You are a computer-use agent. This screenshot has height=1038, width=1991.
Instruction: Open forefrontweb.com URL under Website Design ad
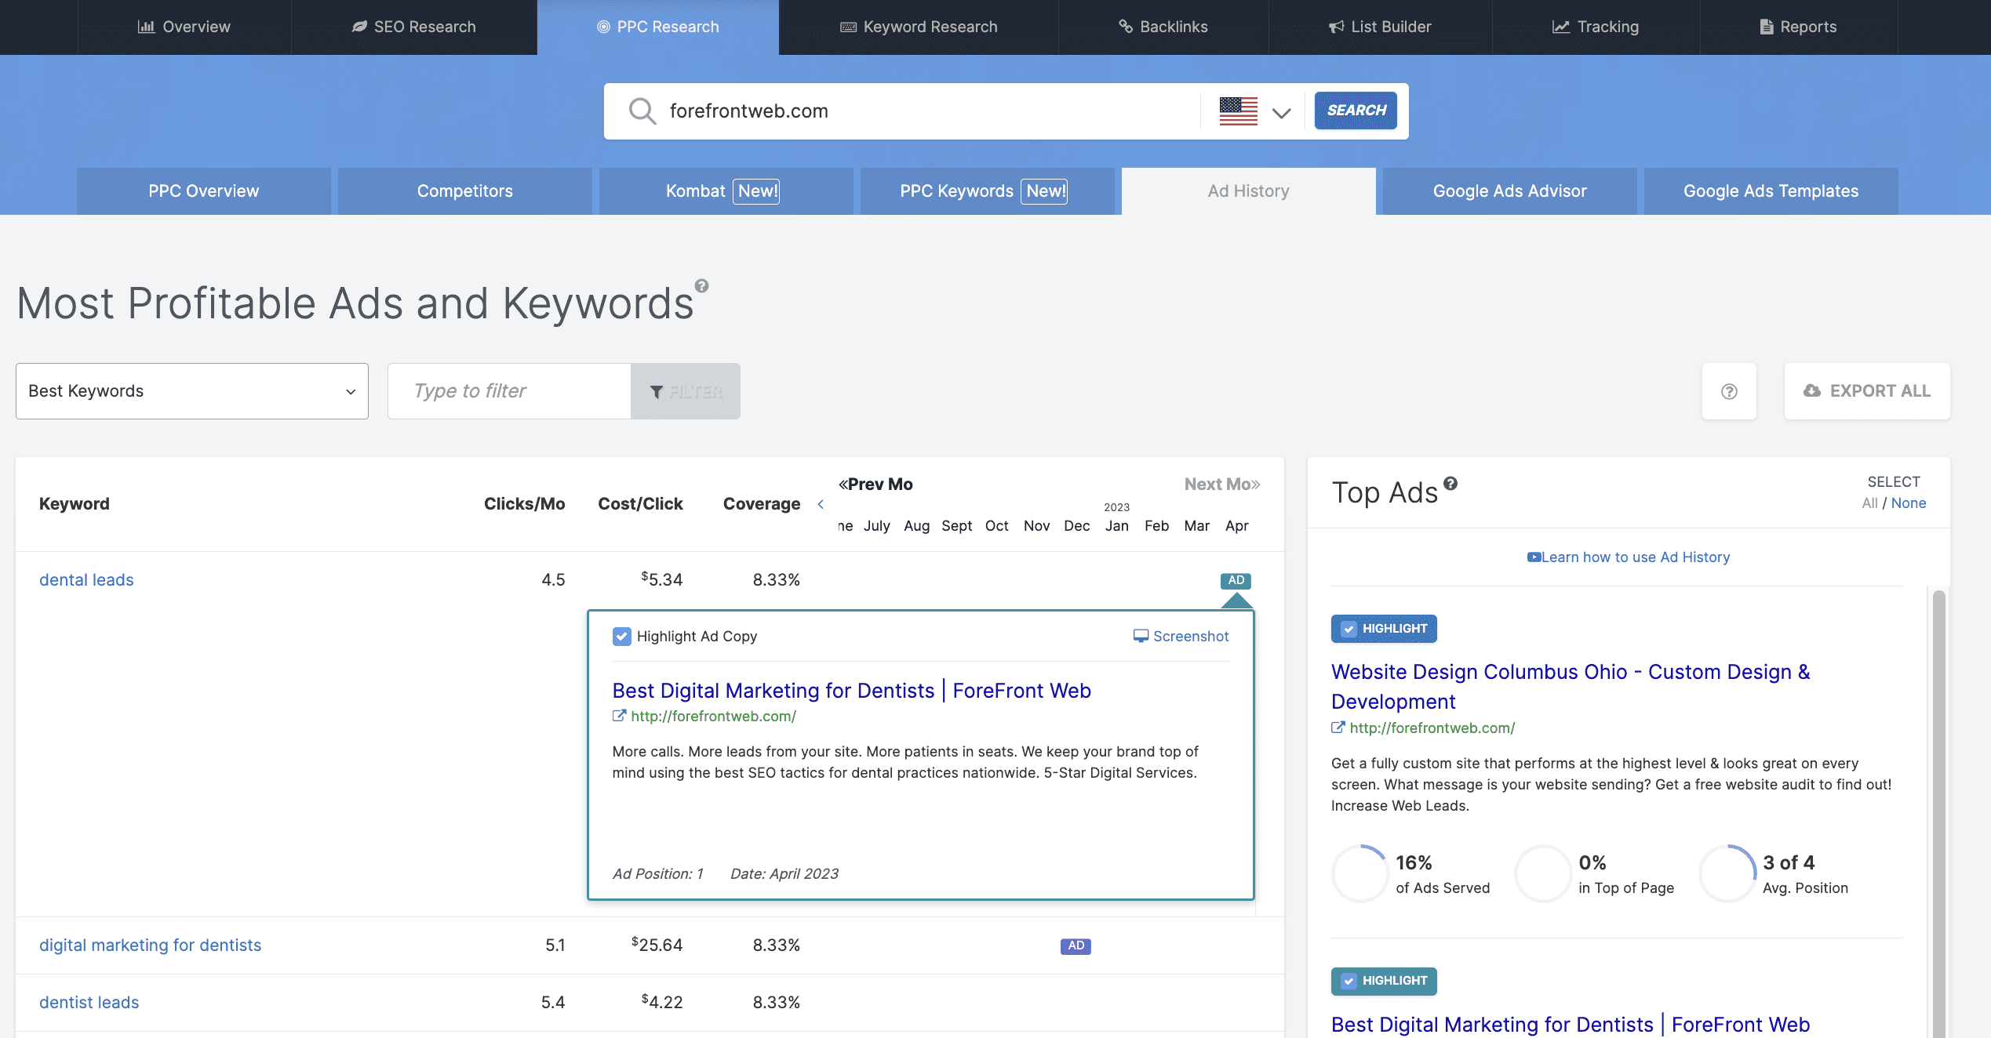1432,728
